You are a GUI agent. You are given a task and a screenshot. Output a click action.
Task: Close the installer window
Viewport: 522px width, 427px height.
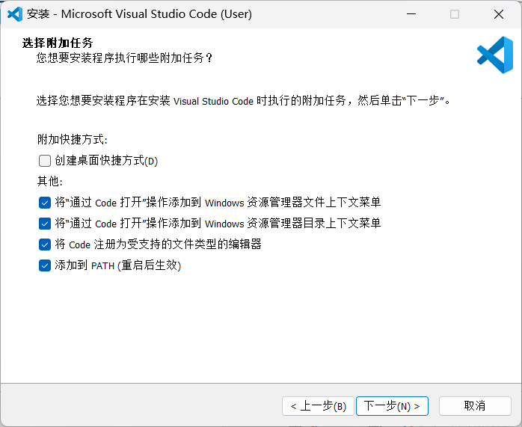tap(499, 14)
